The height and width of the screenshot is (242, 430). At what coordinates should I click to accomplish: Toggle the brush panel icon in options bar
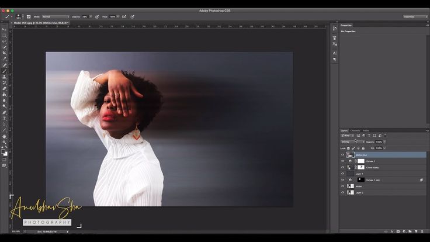point(29,17)
